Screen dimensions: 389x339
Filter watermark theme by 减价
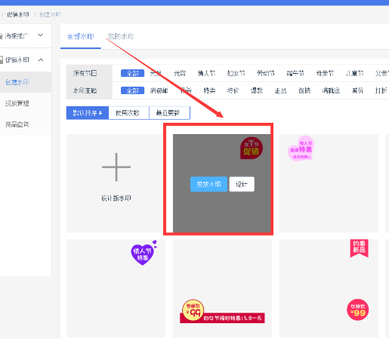click(x=357, y=90)
